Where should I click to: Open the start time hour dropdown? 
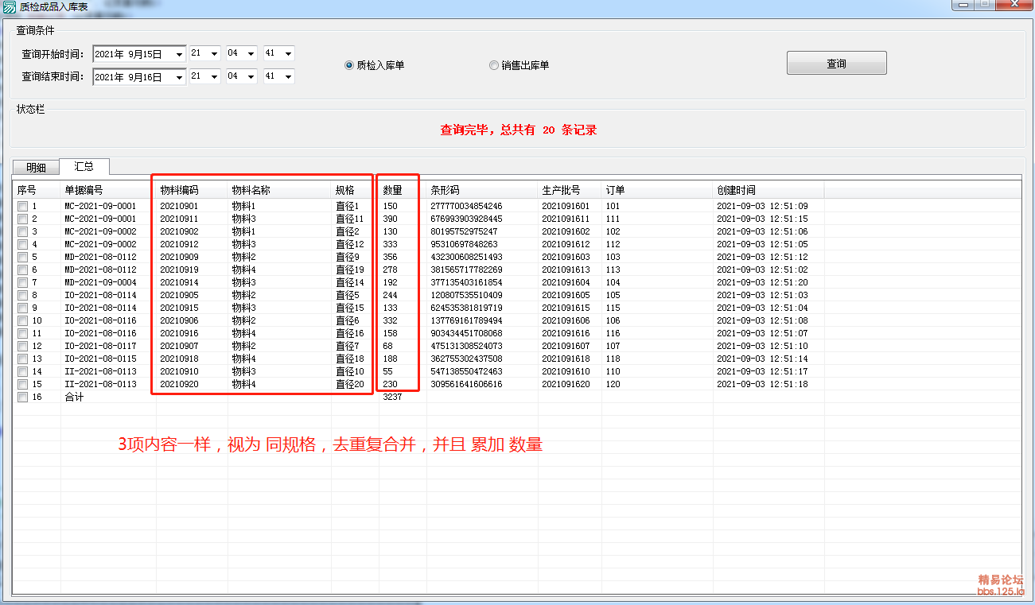[x=214, y=53]
